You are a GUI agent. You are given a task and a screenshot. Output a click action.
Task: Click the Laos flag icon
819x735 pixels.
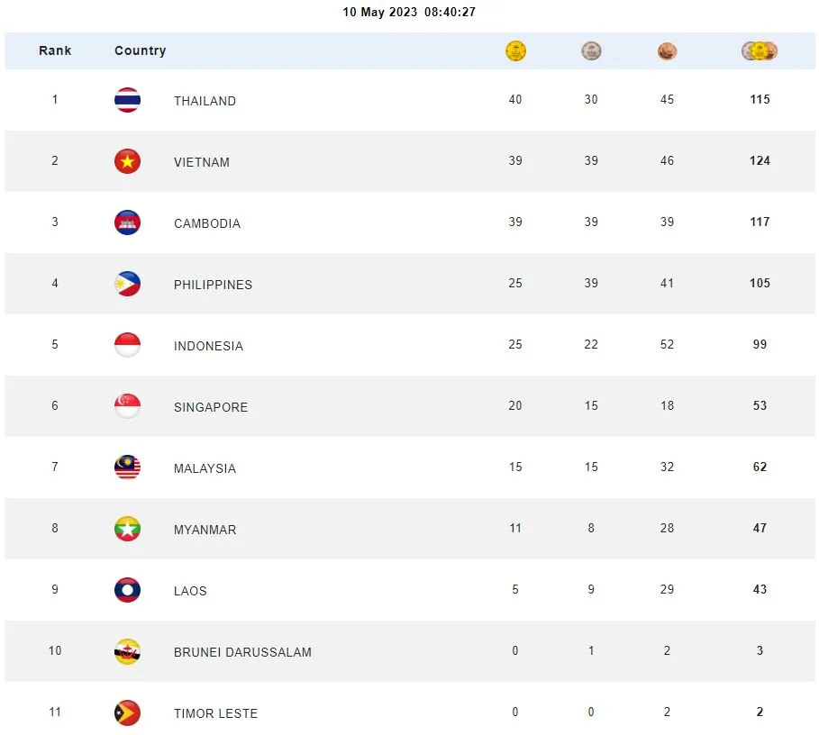tap(127, 590)
